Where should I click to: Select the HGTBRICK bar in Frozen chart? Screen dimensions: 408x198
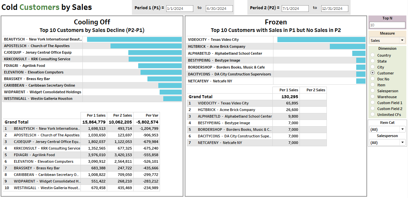pos(347,46)
